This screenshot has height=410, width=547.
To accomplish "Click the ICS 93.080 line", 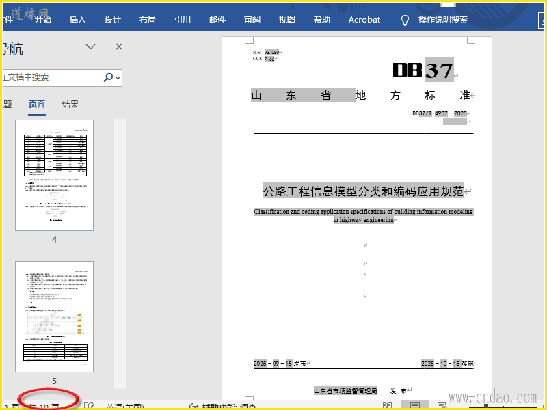I will pyautogui.click(x=266, y=53).
